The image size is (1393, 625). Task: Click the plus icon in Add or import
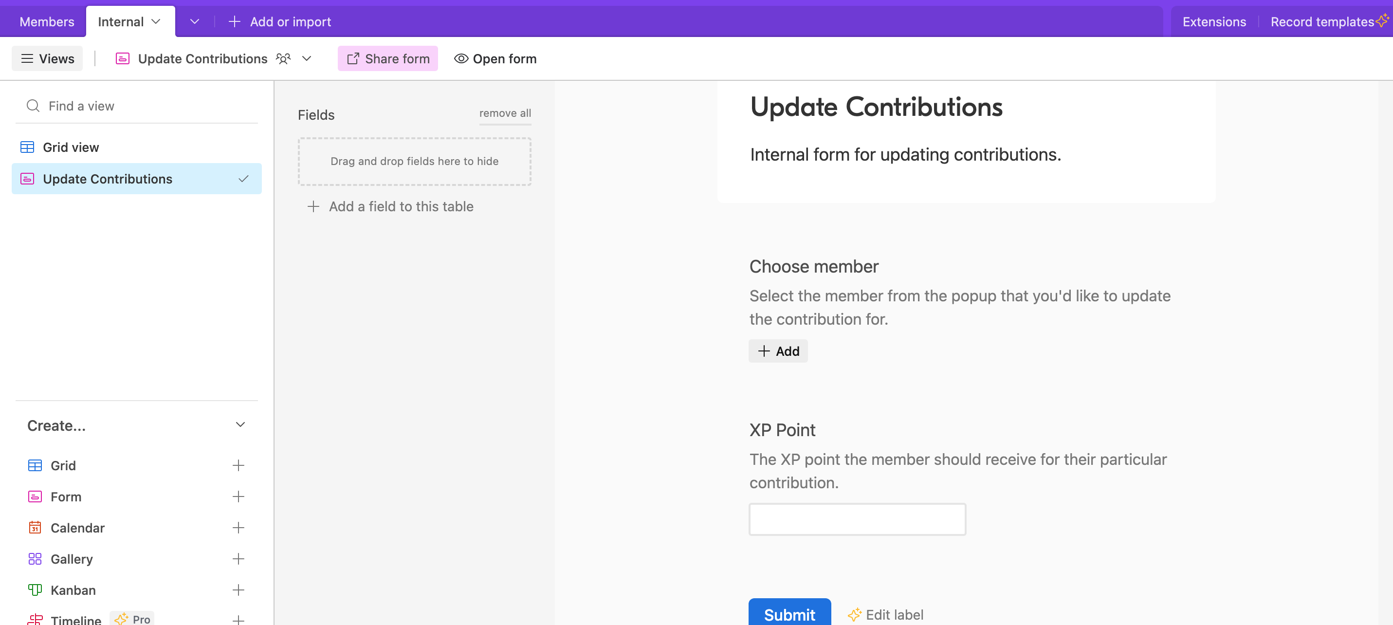coord(234,21)
